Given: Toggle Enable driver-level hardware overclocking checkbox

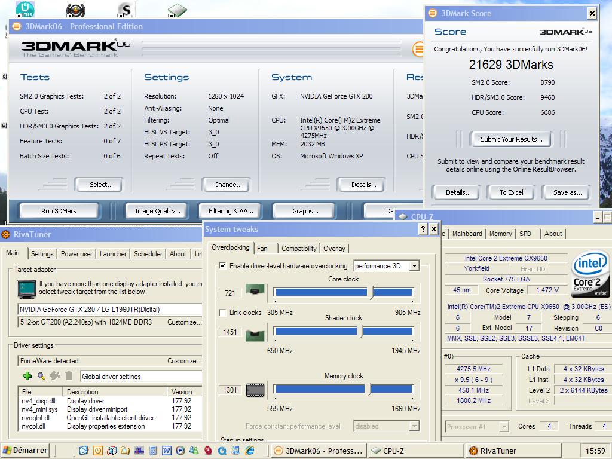Looking at the screenshot, I should (222, 266).
